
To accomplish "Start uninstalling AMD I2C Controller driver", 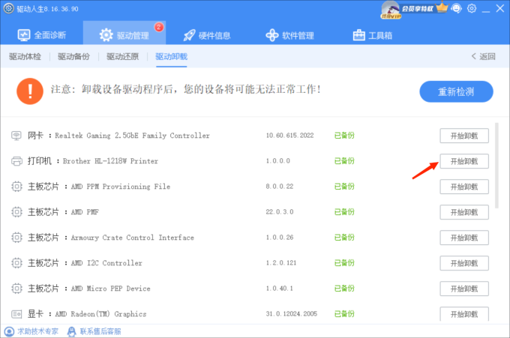I will [x=464, y=263].
